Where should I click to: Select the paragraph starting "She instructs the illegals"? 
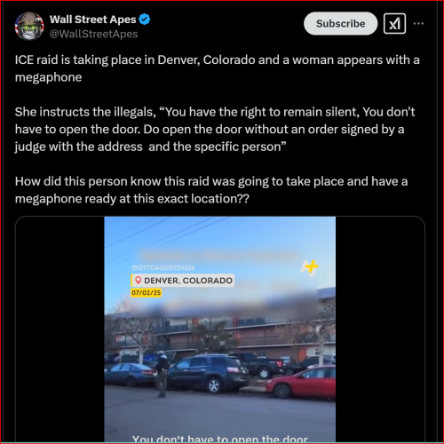click(215, 130)
